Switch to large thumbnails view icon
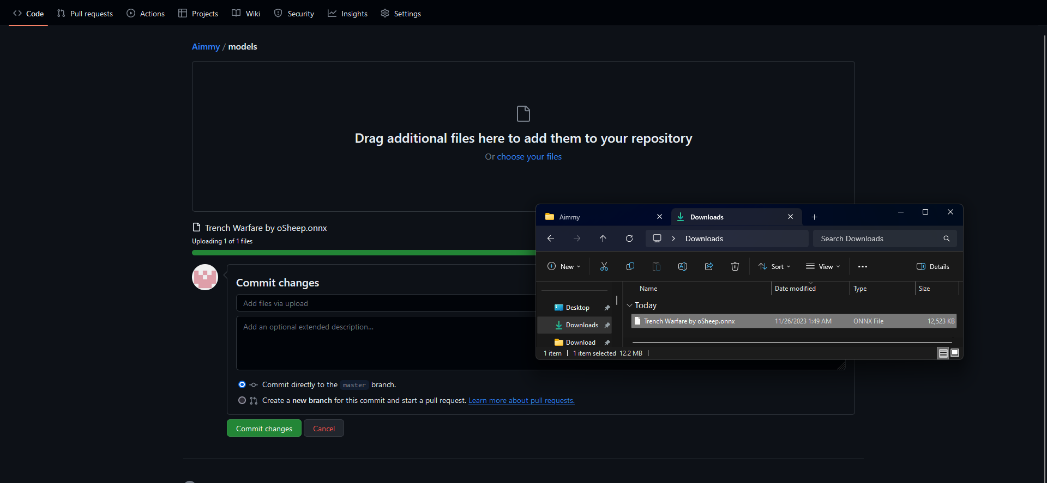1047x483 pixels. tap(954, 353)
